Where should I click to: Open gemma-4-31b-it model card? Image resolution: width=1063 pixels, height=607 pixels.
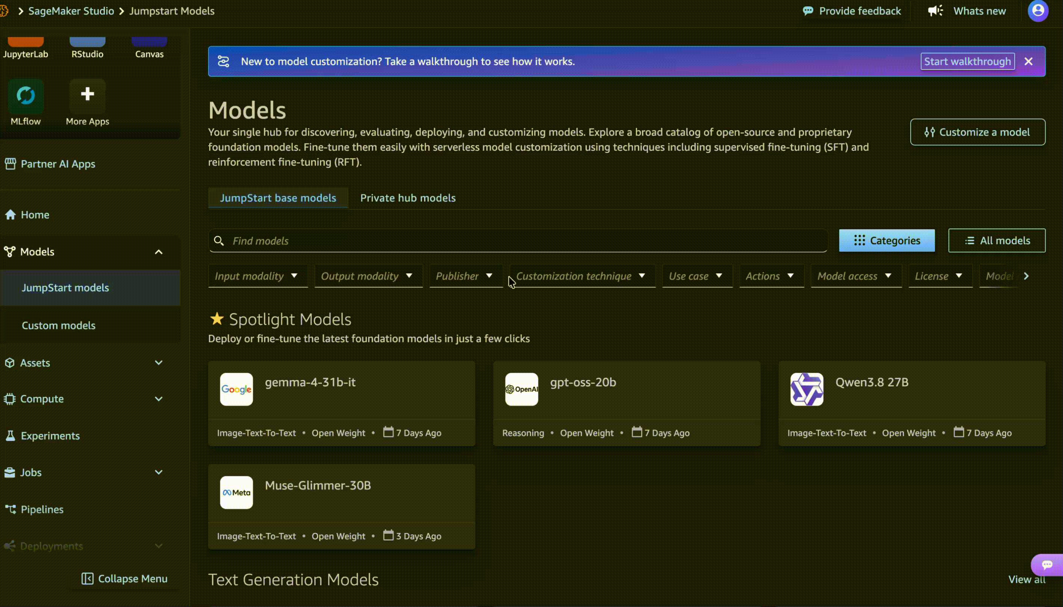click(x=341, y=403)
